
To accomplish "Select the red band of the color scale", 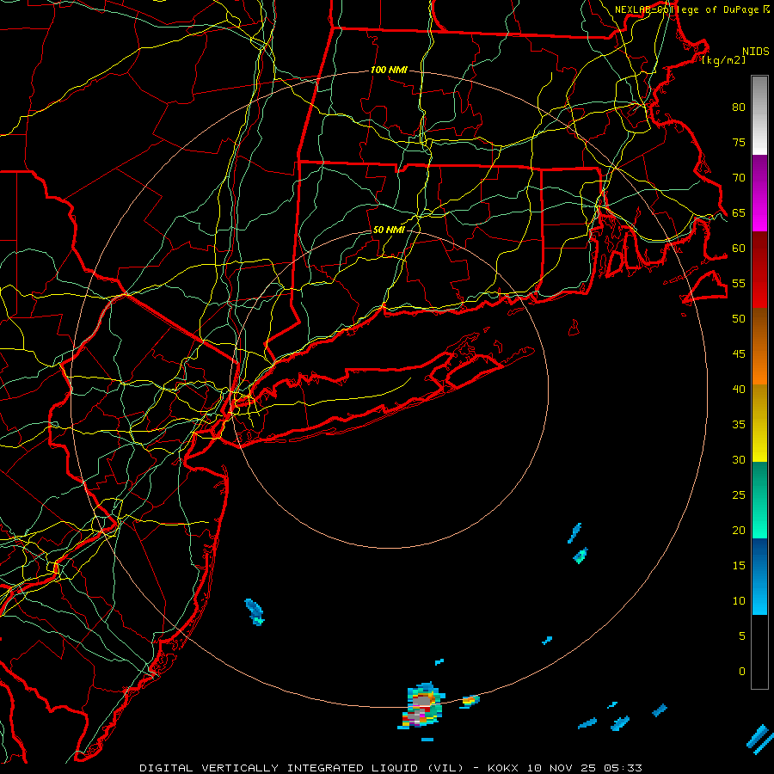I will click(x=759, y=270).
